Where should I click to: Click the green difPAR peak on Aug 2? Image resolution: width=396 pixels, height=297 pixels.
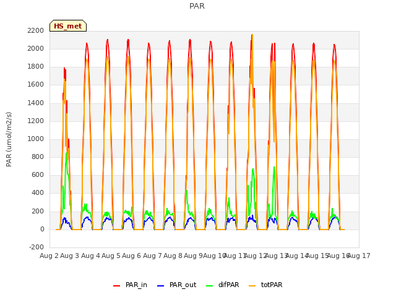66,153
